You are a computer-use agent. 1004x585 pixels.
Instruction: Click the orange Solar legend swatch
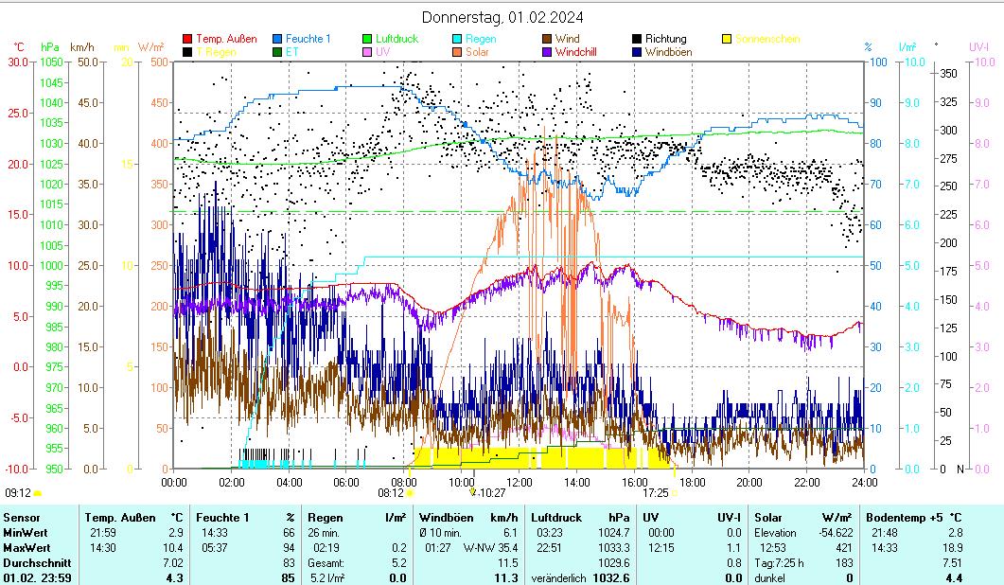pyautogui.click(x=457, y=53)
